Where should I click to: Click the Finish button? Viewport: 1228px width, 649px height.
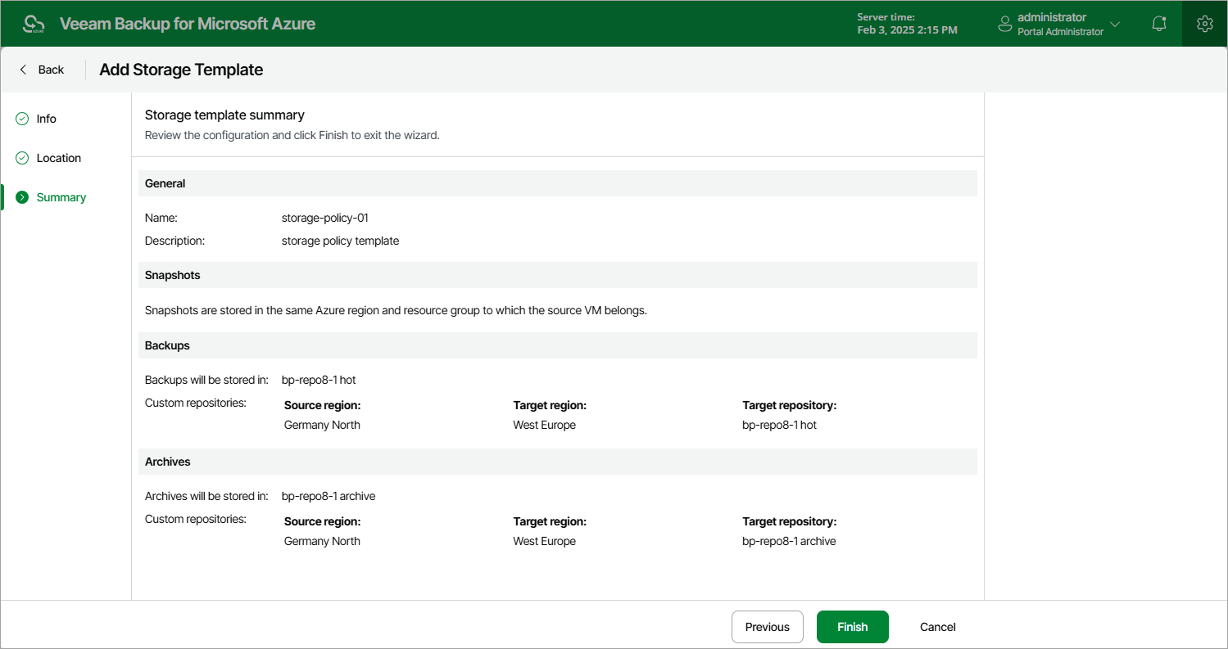(x=853, y=627)
